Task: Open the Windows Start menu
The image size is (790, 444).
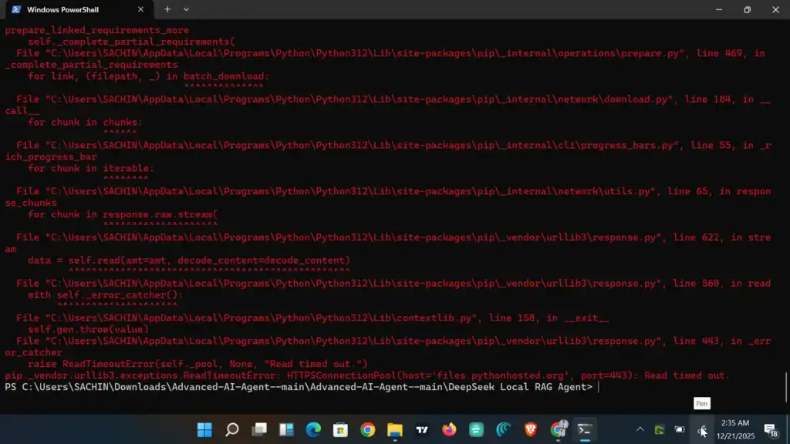Action: click(x=204, y=429)
